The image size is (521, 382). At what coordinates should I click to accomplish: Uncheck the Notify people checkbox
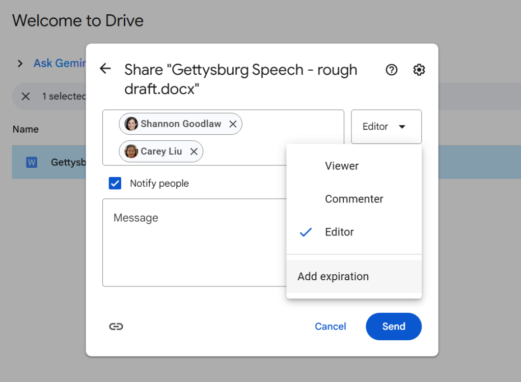[115, 183]
